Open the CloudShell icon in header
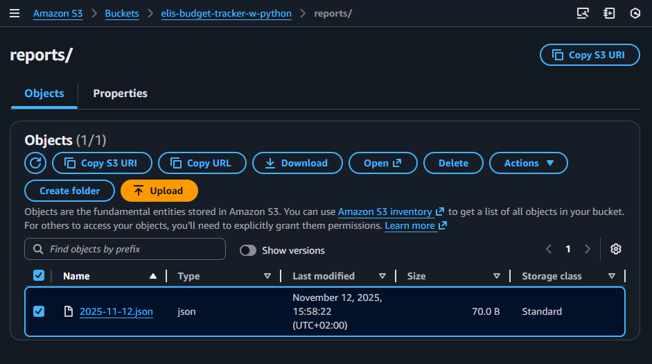This screenshot has width=652, height=364. (x=583, y=13)
